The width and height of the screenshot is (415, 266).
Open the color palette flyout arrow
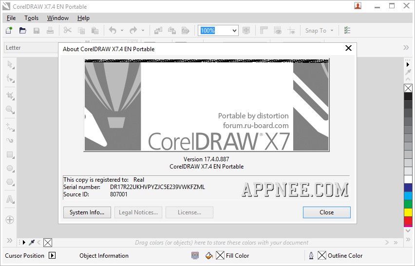(408, 64)
